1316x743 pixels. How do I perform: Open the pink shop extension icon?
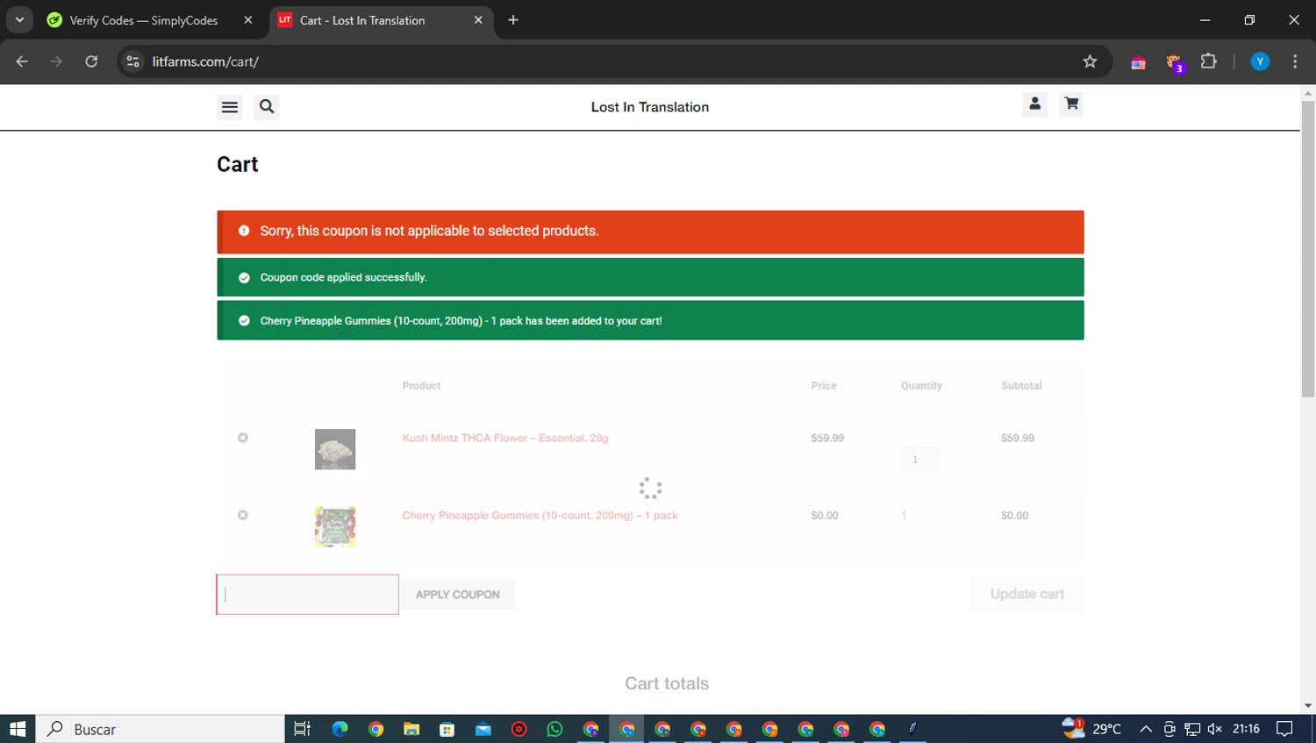tap(1138, 62)
